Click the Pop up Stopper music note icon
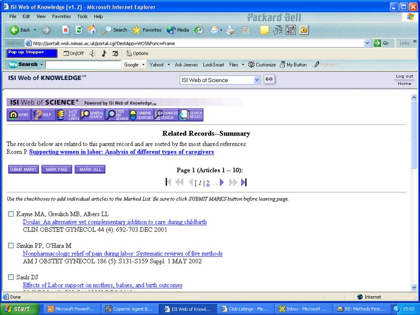 click(104, 53)
